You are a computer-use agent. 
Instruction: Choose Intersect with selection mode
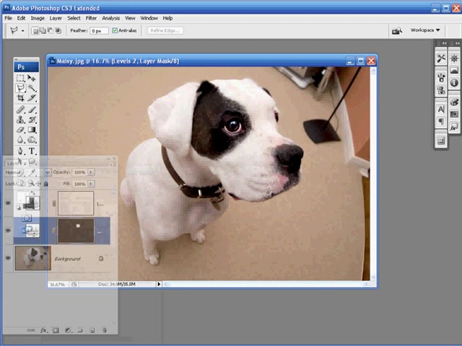point(58,30)
